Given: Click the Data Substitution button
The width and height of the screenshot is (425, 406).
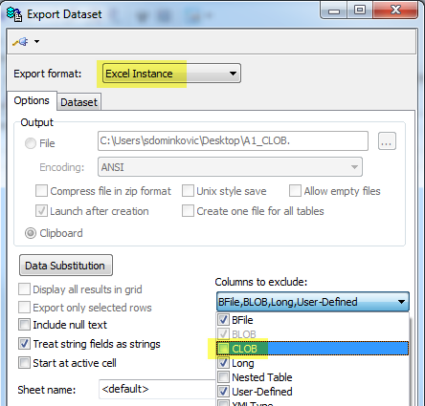Looking at the screenshot, I should [x=66, y=266].
